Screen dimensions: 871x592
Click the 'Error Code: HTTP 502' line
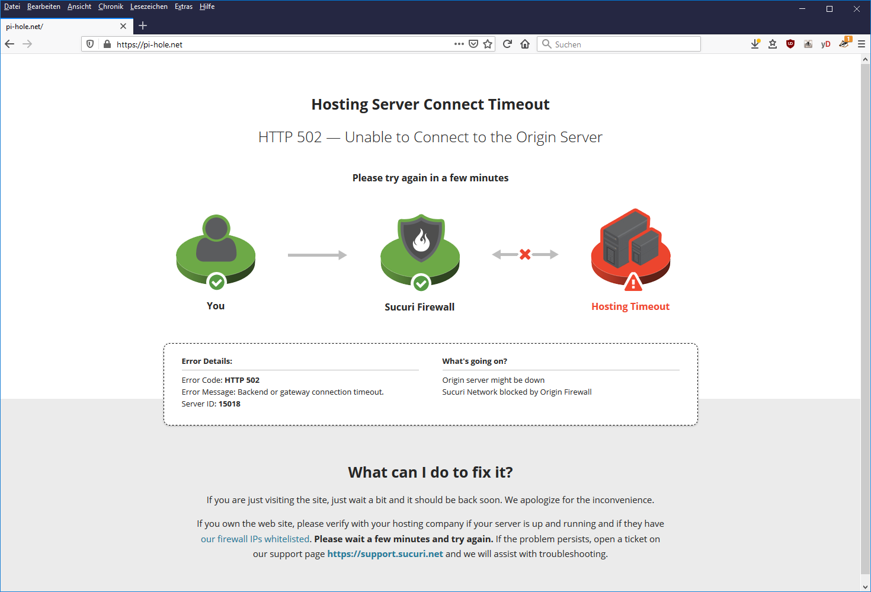pyautogui.click(x=220, y=380)
